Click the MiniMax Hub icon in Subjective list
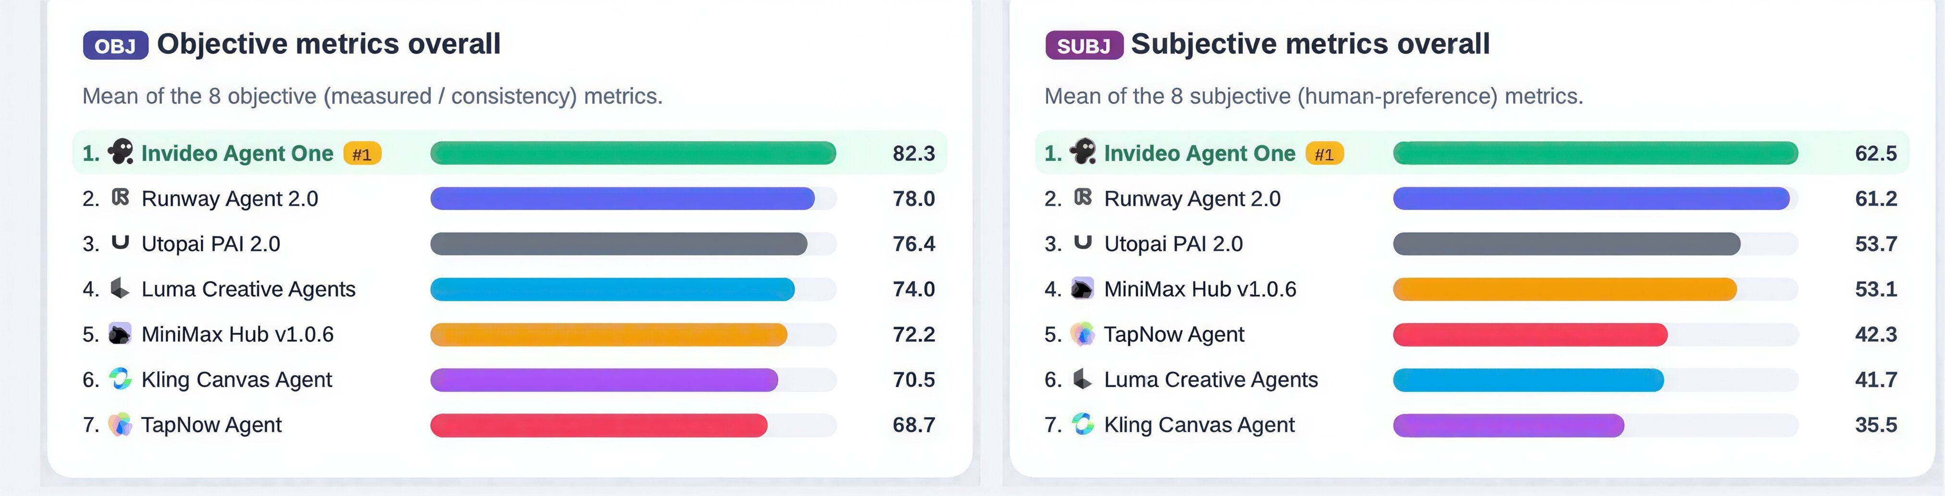The width and height of the screenshot is (1945, 496). (x=1082, y=289)
